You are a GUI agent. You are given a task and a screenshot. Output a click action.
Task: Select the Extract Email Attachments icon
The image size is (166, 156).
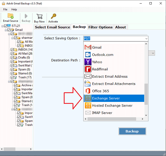coord(88,84)
